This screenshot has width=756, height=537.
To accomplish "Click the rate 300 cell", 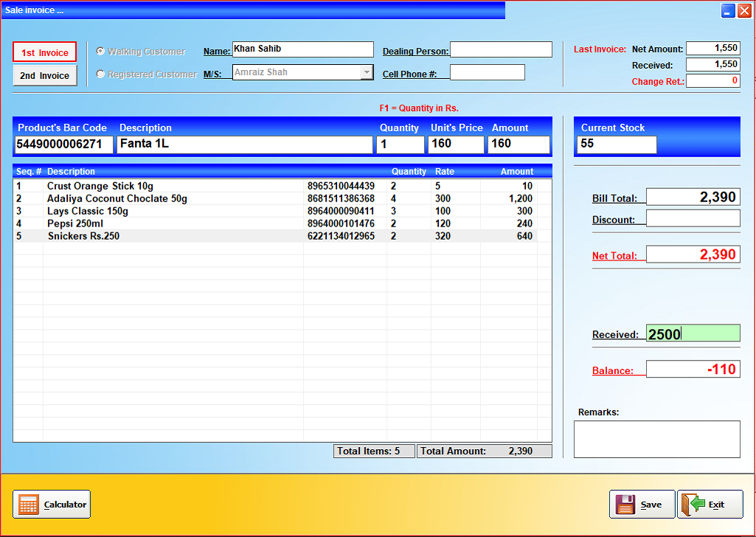I will 443,198.
